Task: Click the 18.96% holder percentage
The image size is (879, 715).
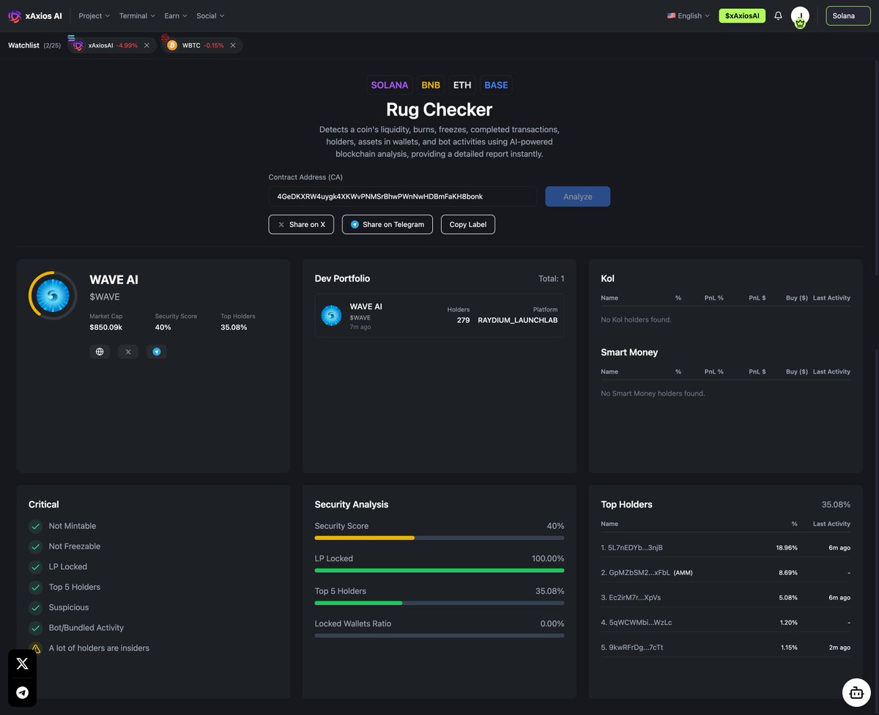Action: [787, 547]
